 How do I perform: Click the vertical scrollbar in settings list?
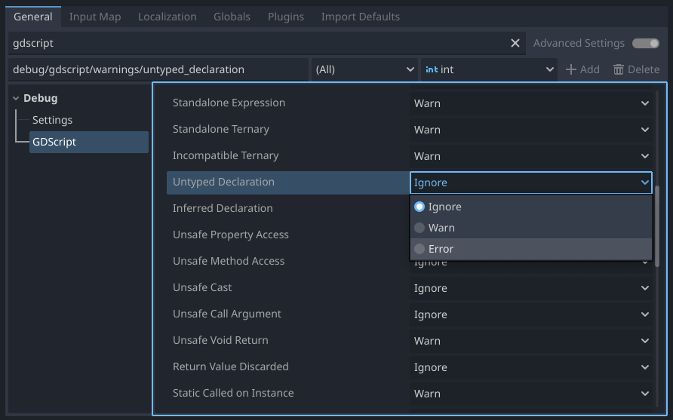point(657,226)
